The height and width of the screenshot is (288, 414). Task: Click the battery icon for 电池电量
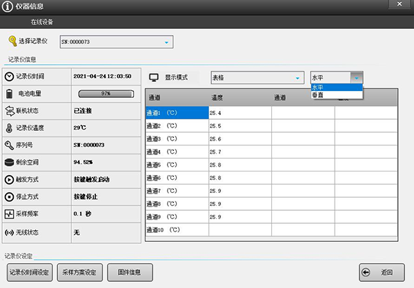9,94
